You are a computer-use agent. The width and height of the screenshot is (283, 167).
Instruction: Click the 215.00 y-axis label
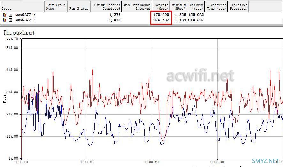12,115
